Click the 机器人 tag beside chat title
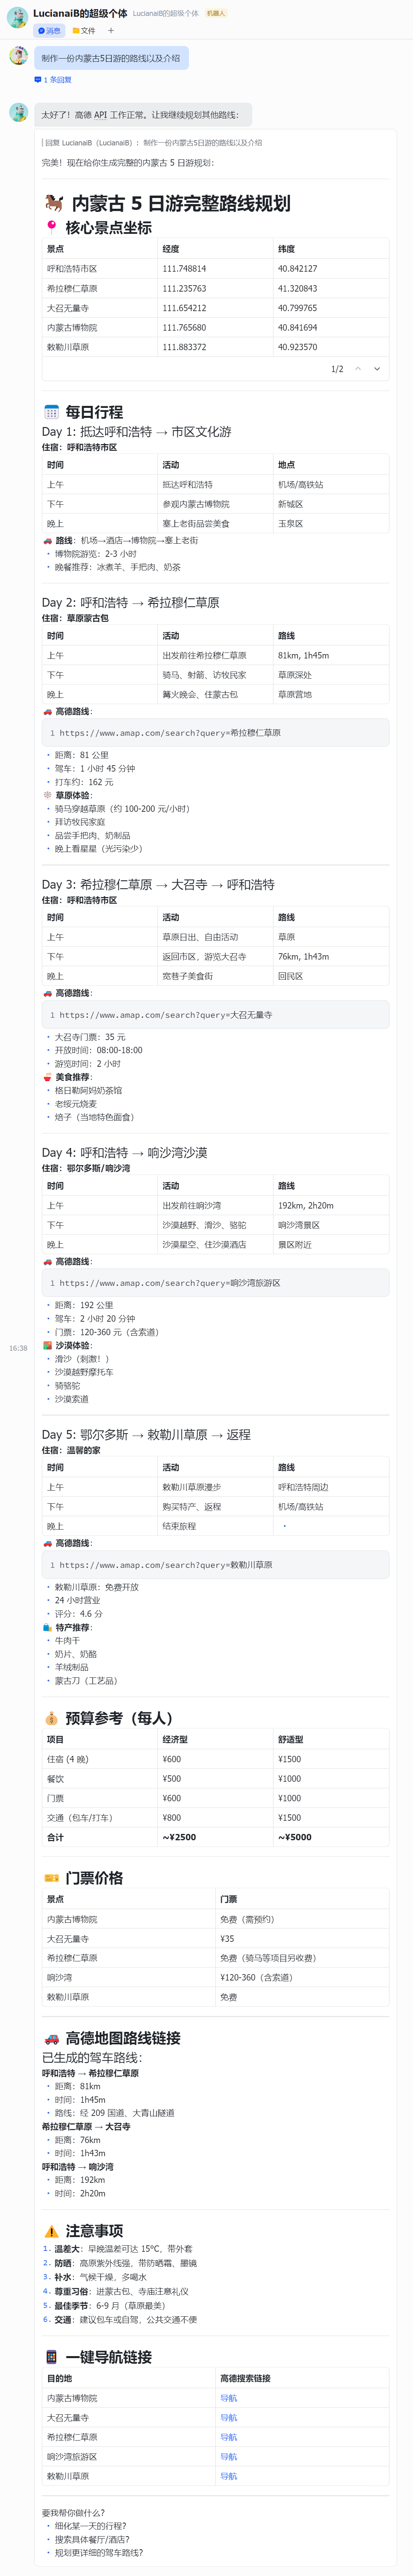 pos(216,14)
